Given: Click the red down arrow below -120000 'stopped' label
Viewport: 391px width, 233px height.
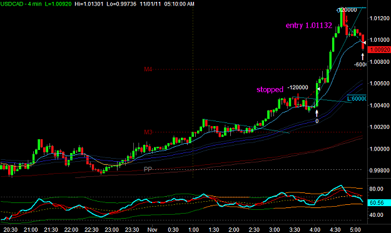Looking at the screenshot, I should coord(298,97).
